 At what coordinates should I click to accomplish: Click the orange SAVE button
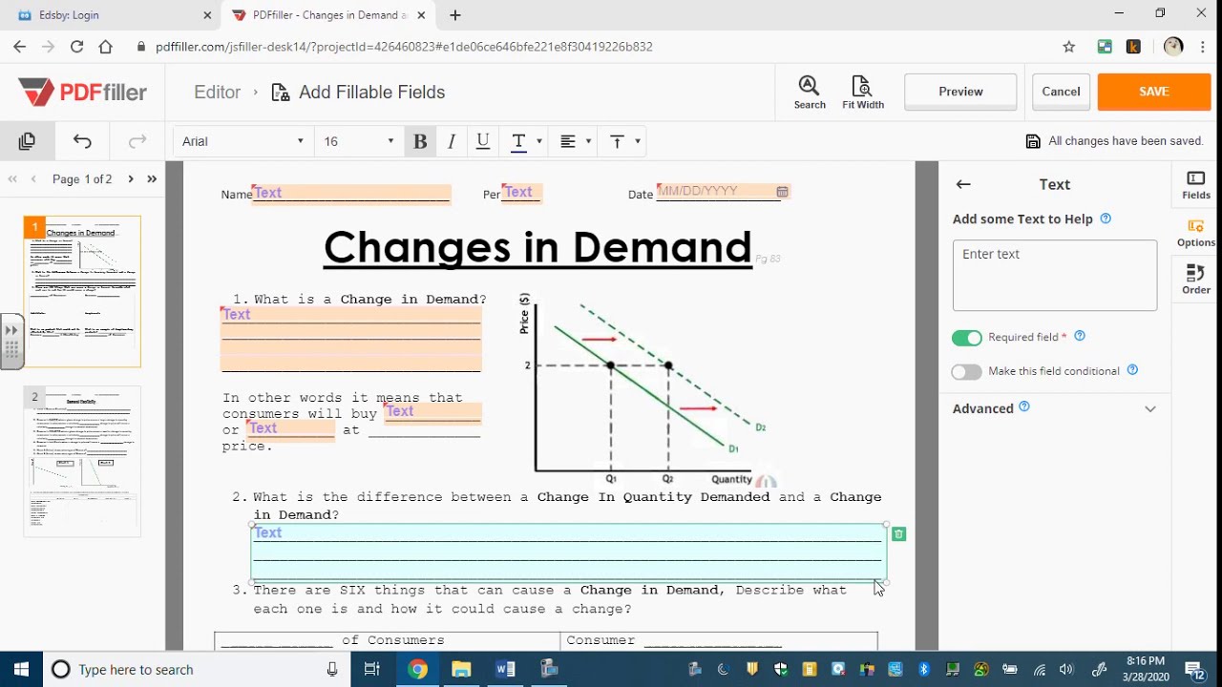1153,92
